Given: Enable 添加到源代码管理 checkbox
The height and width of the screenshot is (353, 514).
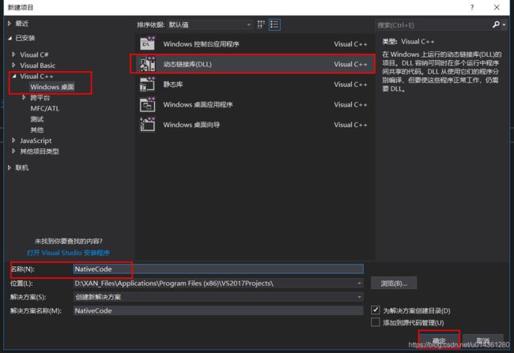Looking at the screenshot, I should 376,322.
